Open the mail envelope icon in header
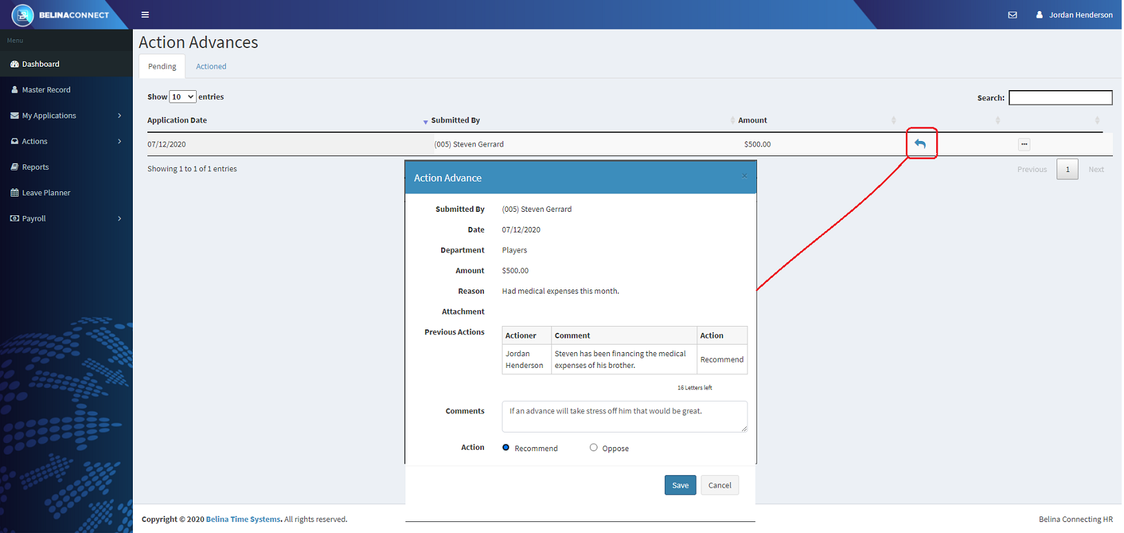The height and width of the screenshot is (533, 1124). pyautogui.click(x=1012, y=14)
